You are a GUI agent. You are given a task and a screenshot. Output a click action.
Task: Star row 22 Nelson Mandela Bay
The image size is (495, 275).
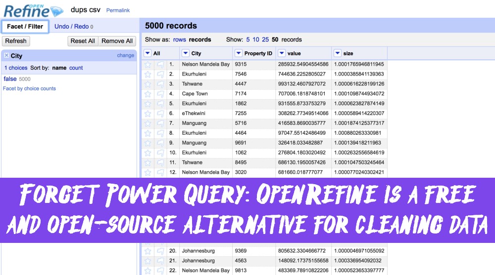tap(148, 271)
